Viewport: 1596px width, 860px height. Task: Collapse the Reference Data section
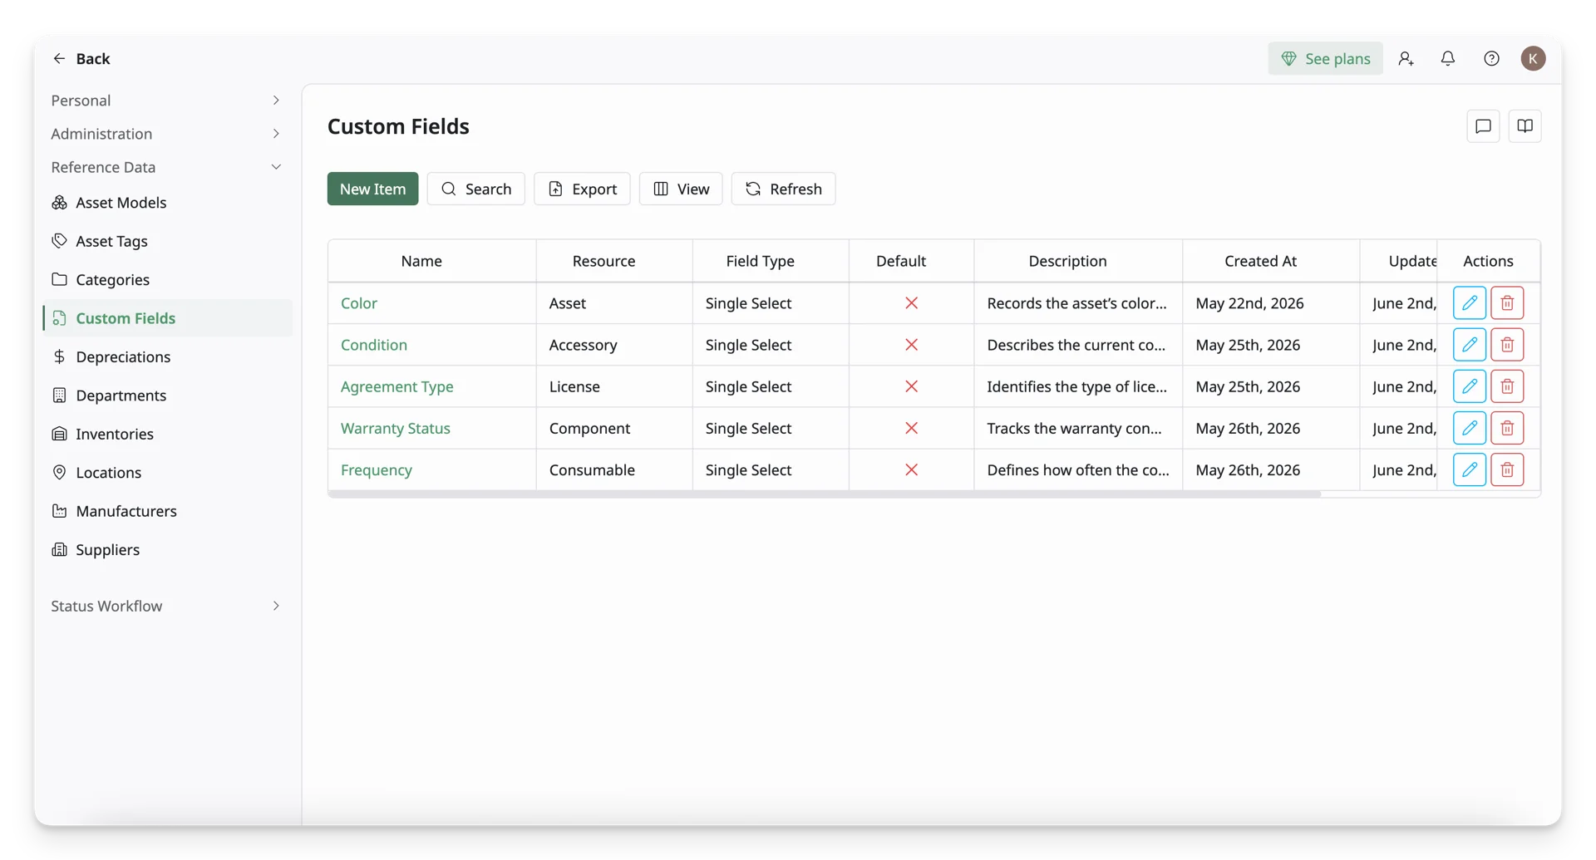click(x=166, y=167)
